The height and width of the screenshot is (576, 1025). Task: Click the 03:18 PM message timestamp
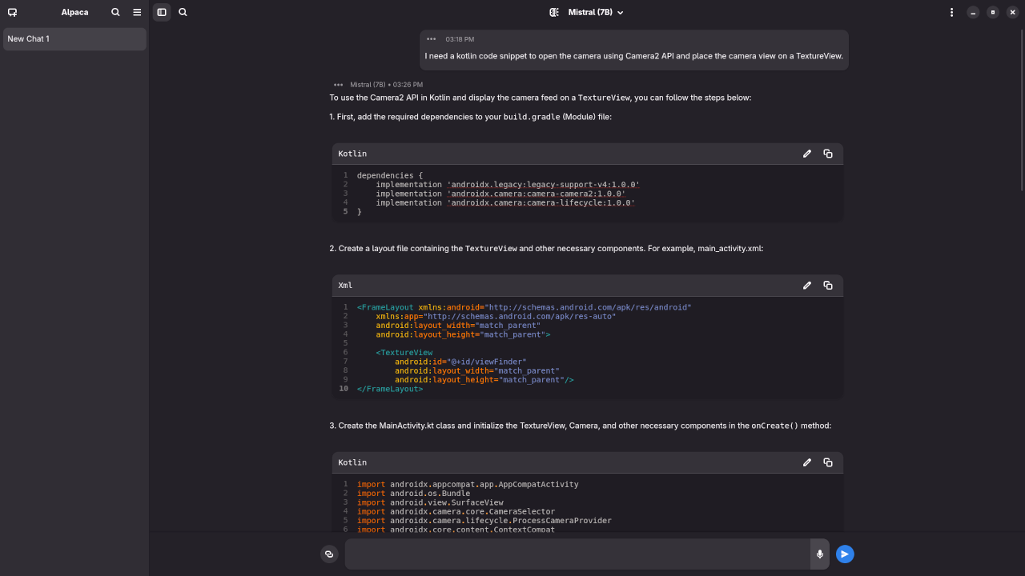(460, 39)
